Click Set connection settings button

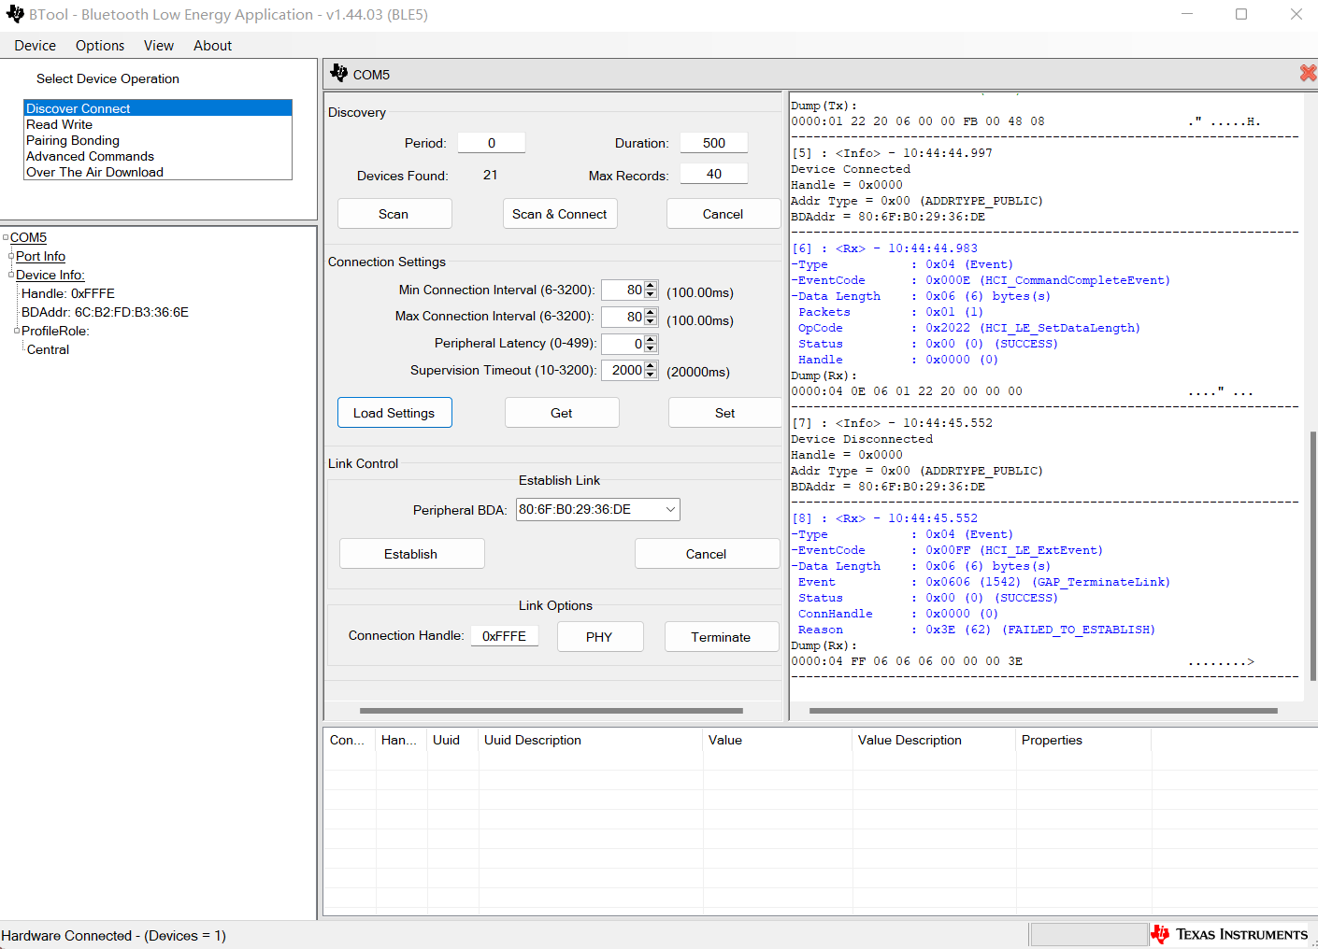(x=725, y=413)
